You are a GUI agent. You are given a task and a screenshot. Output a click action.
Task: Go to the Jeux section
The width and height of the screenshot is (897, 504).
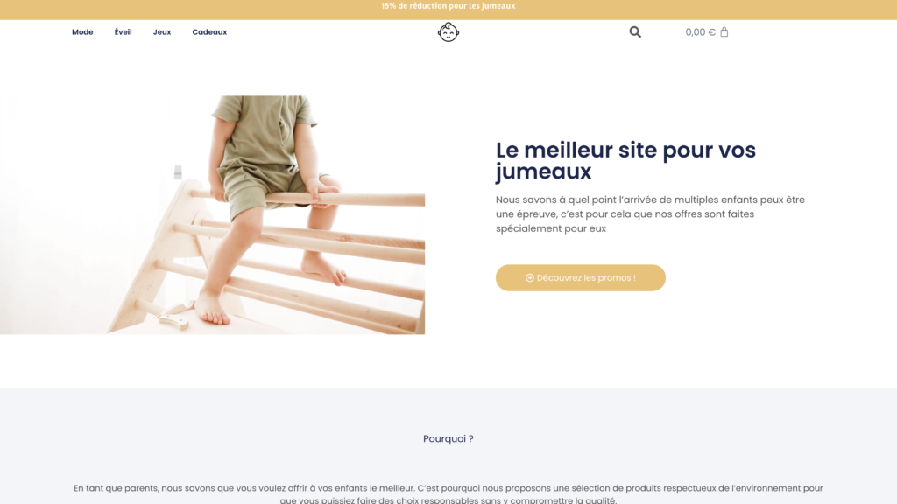point(162,32)
